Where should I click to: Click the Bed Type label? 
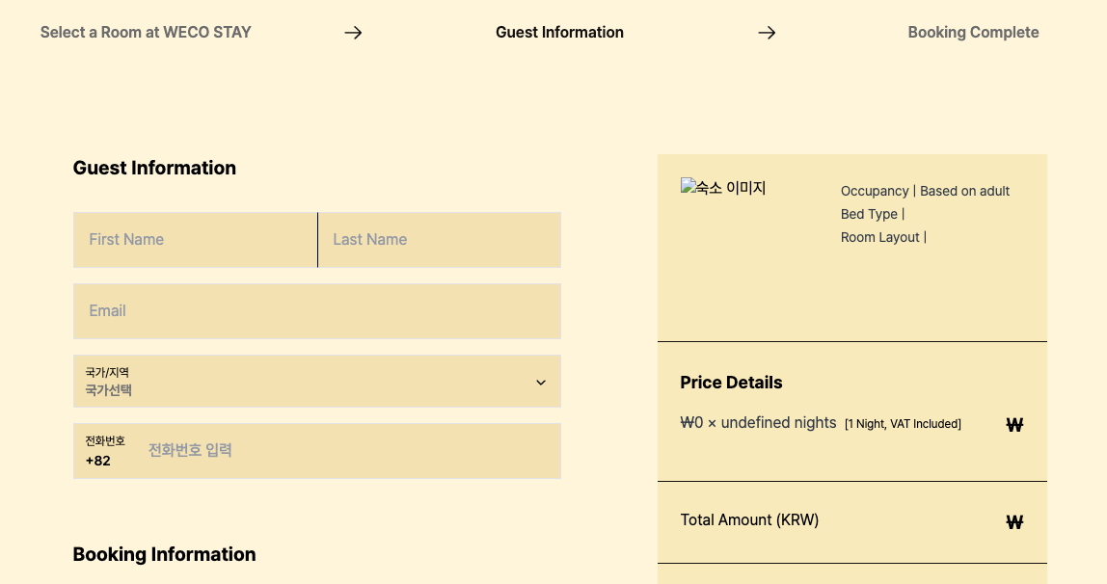tap(872, 214)
